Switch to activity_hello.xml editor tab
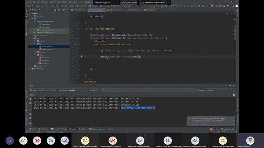264x148 pixels. 115,10
